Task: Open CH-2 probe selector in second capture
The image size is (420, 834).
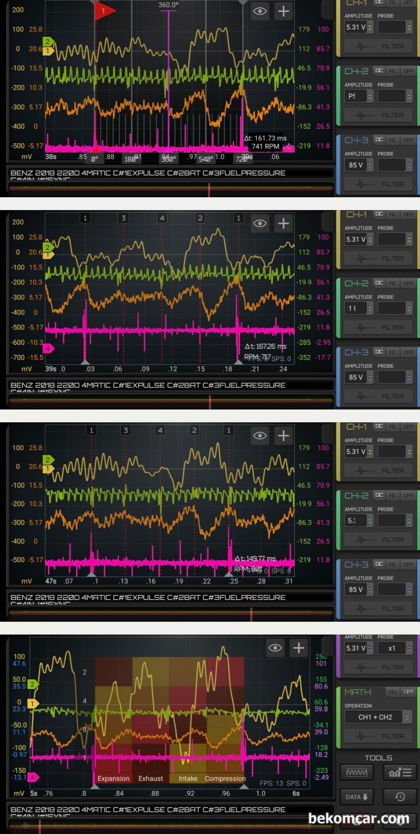Action: (395, 308)
